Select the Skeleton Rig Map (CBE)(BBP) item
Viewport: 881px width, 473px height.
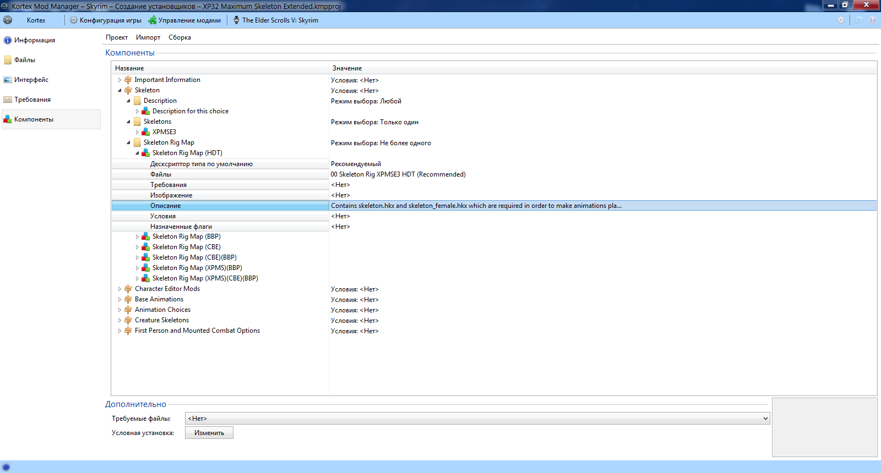coord(194,257)
